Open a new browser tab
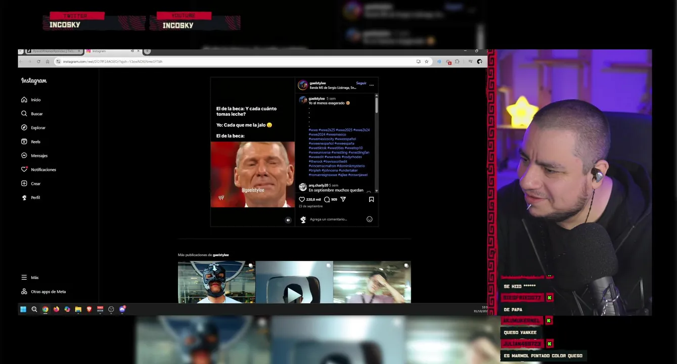 147,51
